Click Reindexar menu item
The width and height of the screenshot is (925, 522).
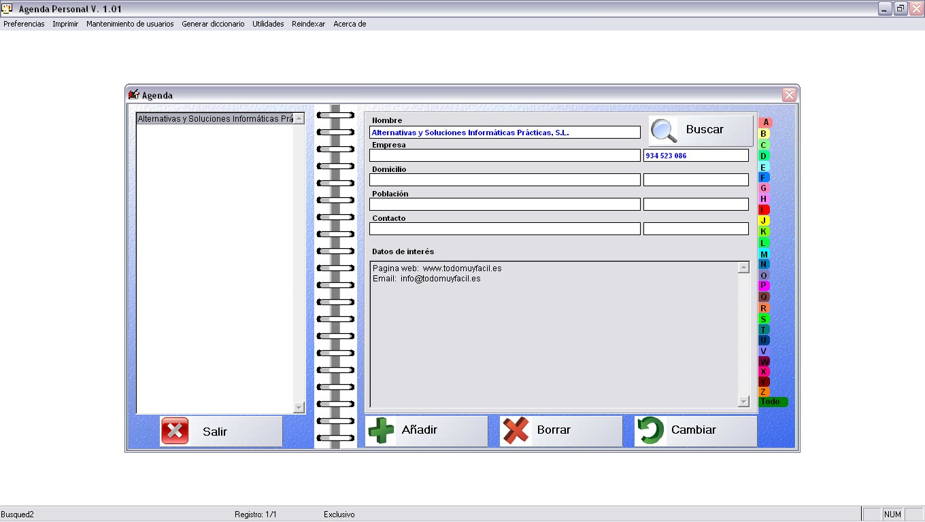coord(308,24)
